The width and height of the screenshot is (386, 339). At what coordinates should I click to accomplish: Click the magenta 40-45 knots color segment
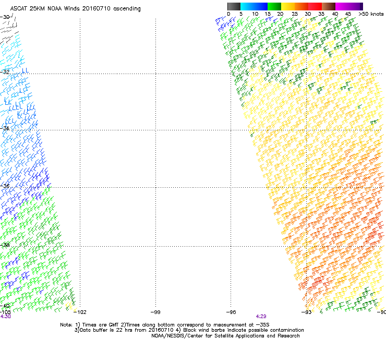click(342, 6)
